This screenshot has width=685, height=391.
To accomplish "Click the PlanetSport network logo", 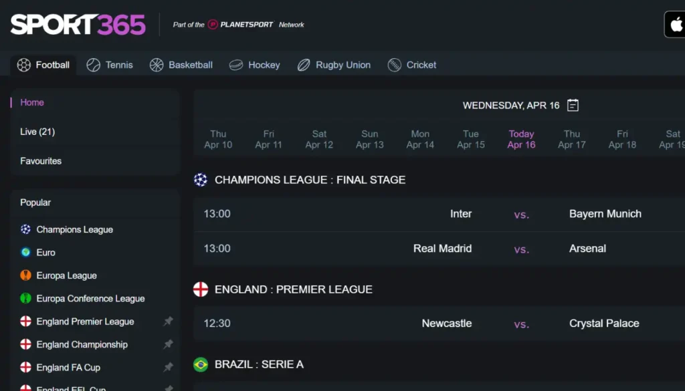I will pyautogui.click(x=241, y=25).
